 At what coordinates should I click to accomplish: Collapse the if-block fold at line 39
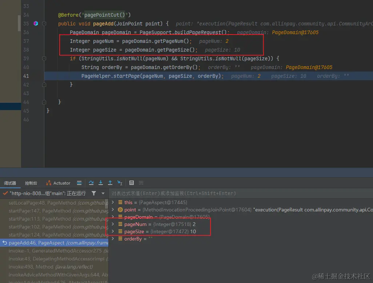pyautogui.click(x=44, y=58)
